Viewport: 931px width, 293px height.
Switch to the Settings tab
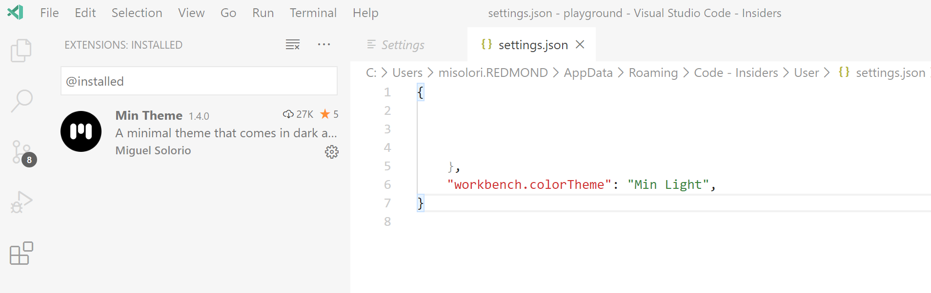(x=409, y=44)
